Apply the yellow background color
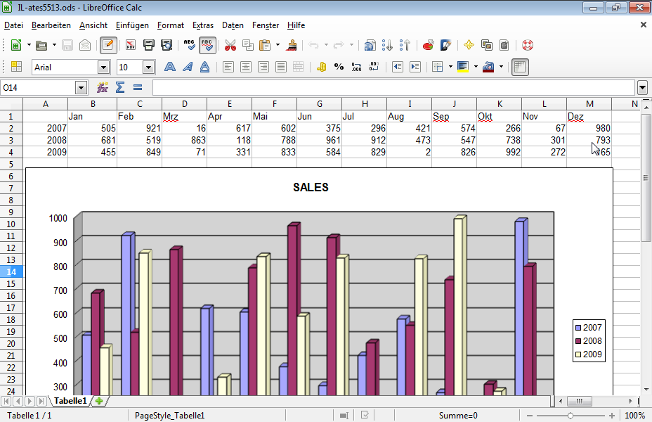 [463, 67]
